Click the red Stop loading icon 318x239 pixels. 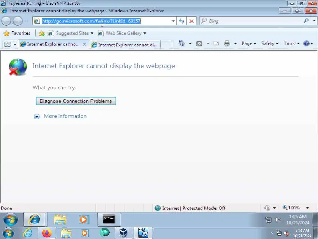tap(191, 21)
